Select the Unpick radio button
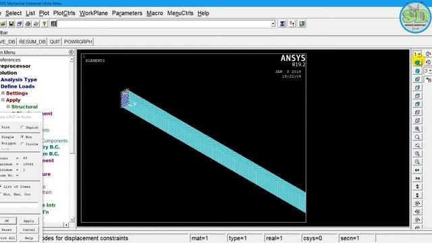Viewport: 432px width, 243px height. (x=22, y=128)
